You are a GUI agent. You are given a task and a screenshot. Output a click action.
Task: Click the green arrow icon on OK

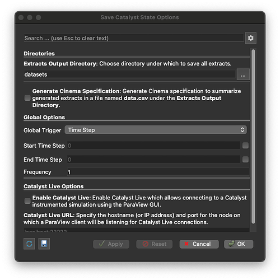pyautogui.click(x=231, y=244)
